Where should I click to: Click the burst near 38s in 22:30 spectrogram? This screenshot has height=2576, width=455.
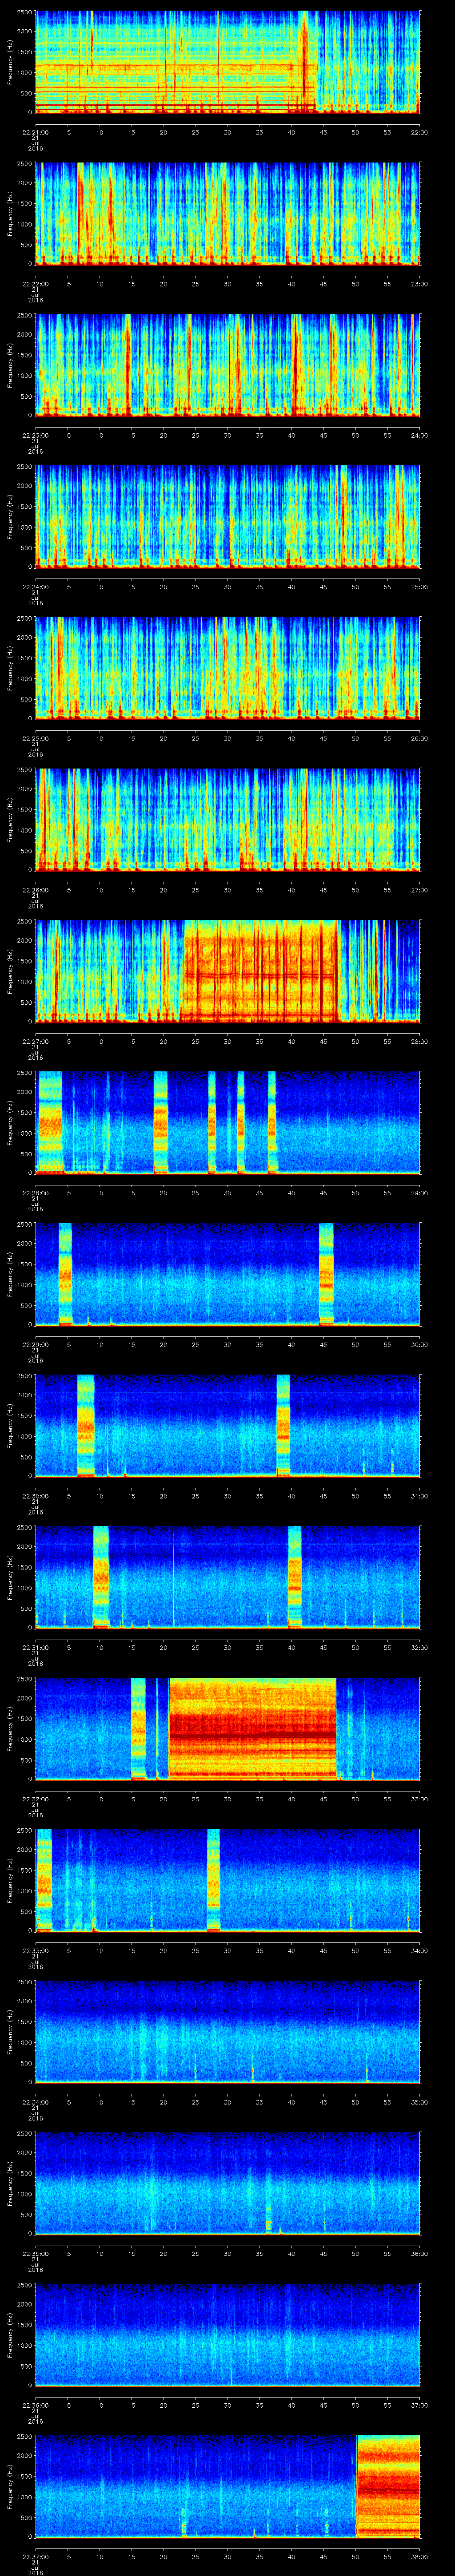click(283, 1425)
